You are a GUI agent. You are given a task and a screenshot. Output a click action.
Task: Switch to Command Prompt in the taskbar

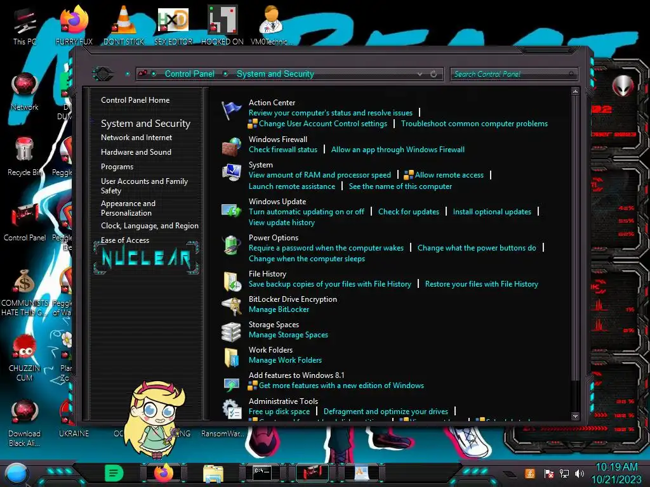pyautogui.click(x=262, y=472)
